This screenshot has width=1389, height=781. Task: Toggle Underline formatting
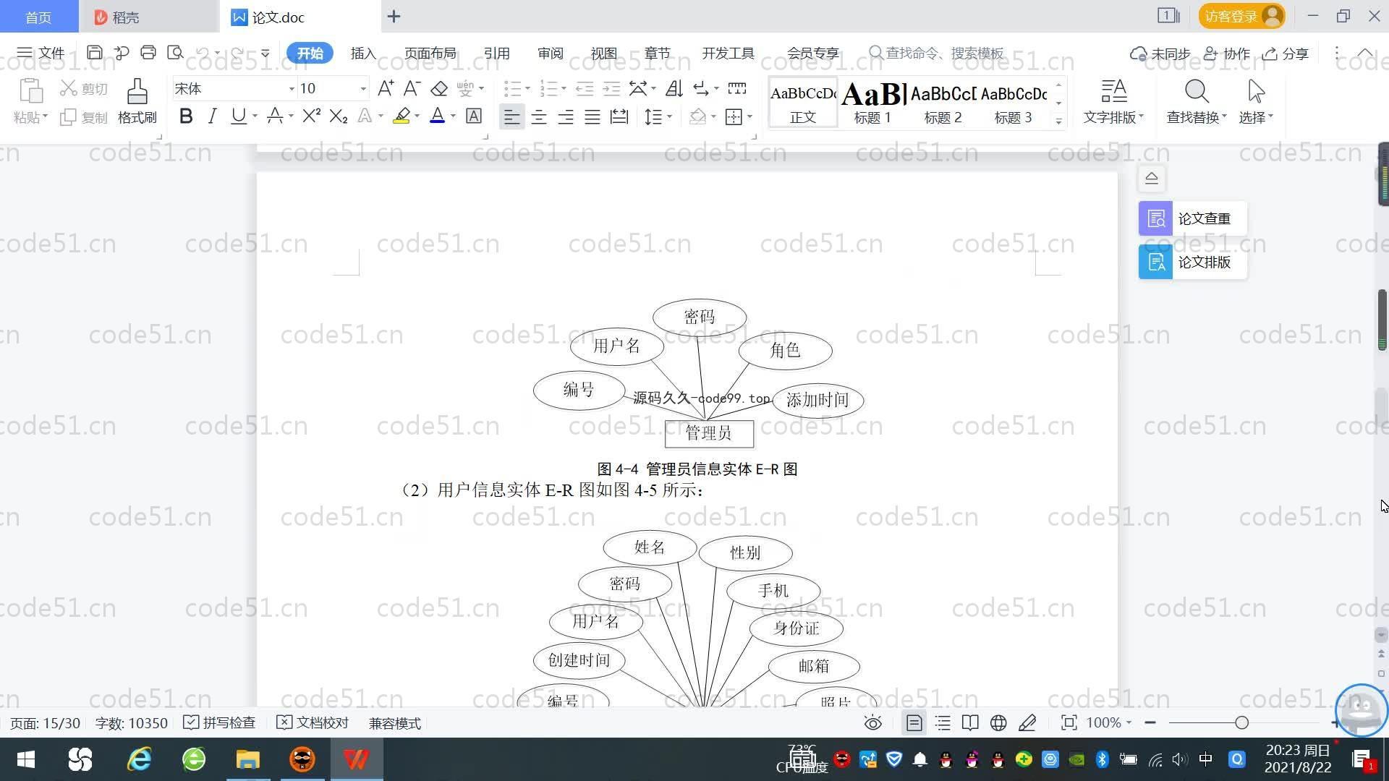pyautogui.click(x=238, y=116)
